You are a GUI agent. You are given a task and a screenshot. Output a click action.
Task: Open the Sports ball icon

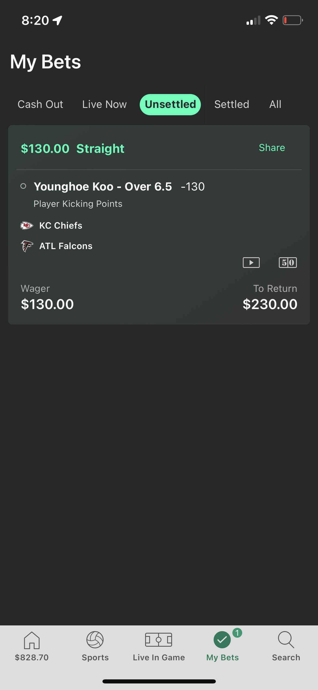(95, 640)
